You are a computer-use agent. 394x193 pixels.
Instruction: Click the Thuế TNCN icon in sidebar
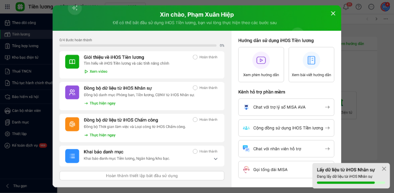point(7,71)
